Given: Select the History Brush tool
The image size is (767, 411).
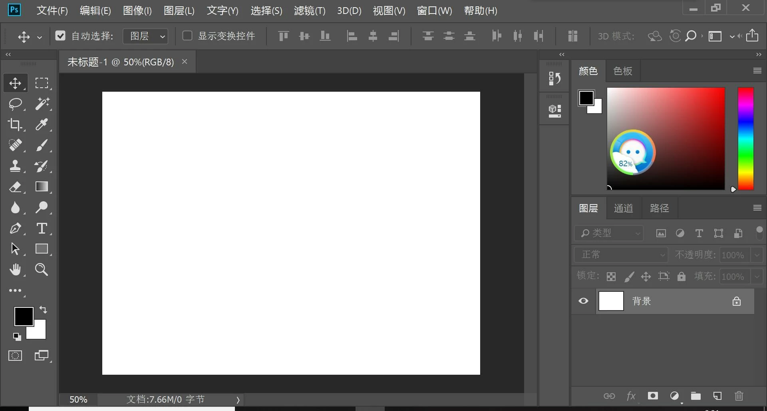Looking at the screenshot, I should click(x=42, y=166).
